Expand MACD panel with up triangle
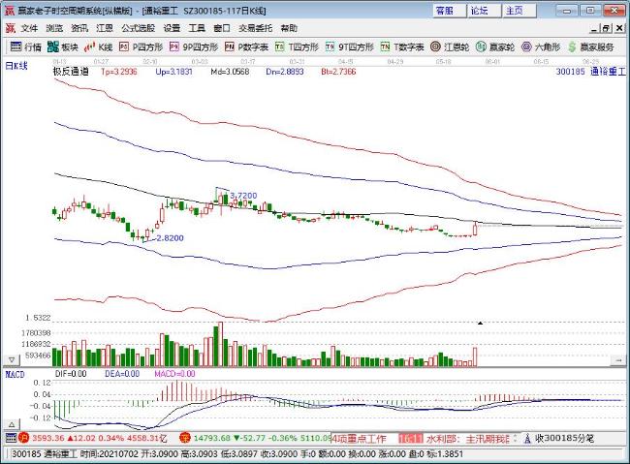 12,424
